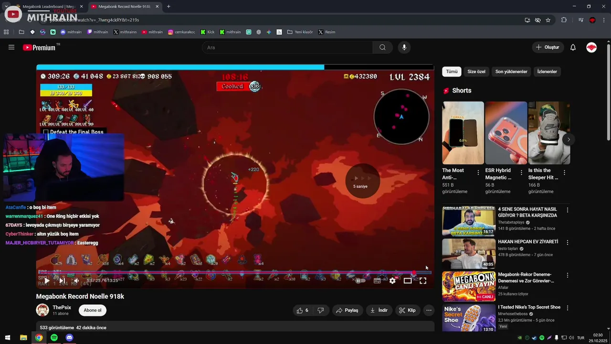The image size is (611, 344).
Task: Open Spotify from the taskbar
Action: click(x=54, y=338)
